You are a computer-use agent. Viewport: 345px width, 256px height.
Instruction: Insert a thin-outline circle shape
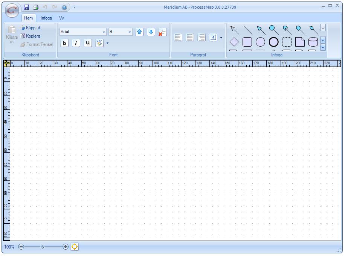click(260, 42)
